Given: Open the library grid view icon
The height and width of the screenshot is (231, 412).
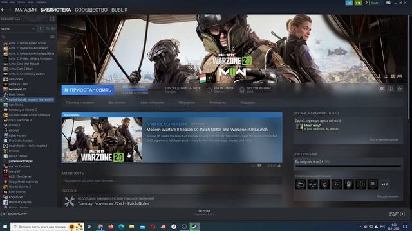Looking at the screenshot, I should [52, 19].
